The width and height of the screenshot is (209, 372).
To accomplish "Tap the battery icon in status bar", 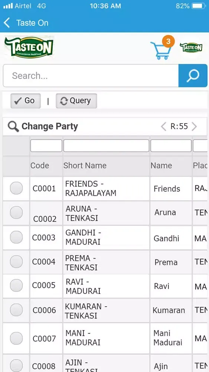I will point(199,6).
